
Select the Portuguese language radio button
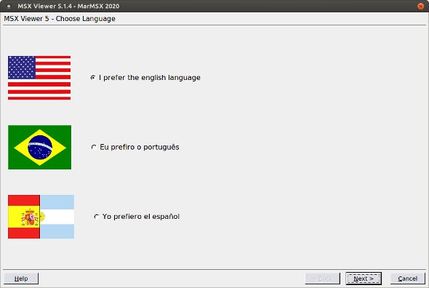[x=94, y=148]
